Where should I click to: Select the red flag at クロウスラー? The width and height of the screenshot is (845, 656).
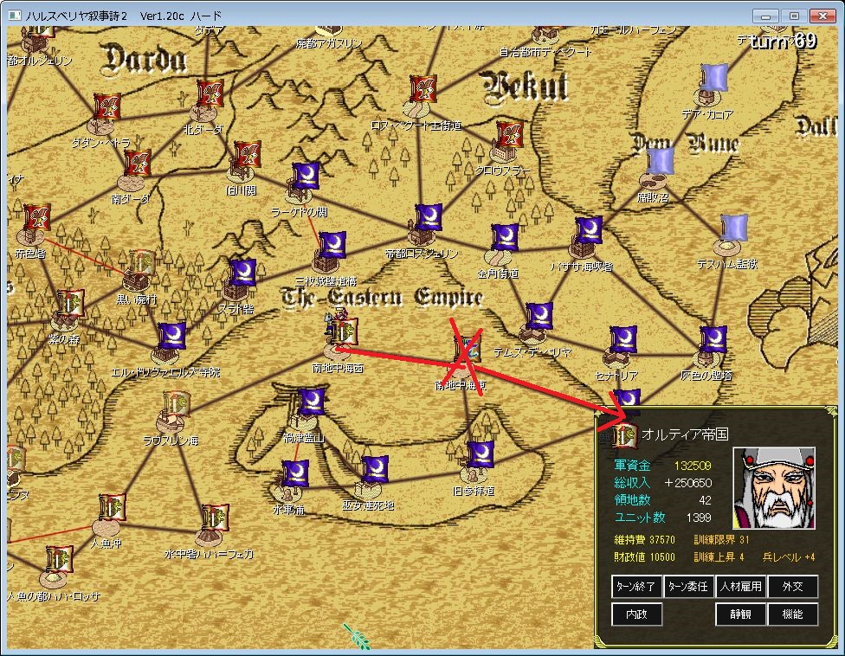point(509,135)
